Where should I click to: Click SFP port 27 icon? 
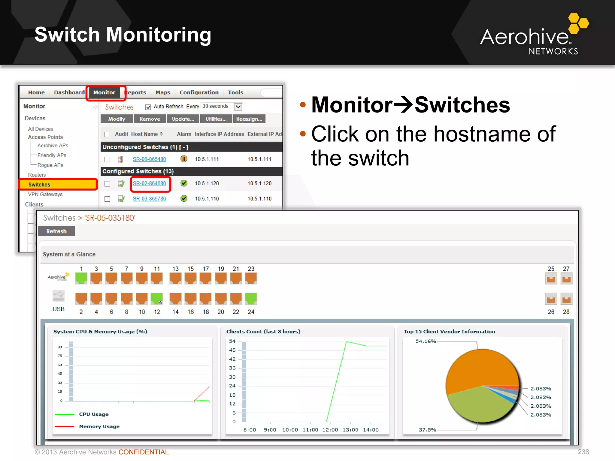566,279
